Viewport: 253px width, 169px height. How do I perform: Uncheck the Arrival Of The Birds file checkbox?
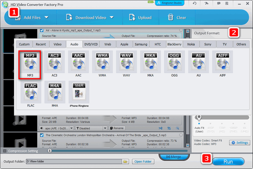42,135
